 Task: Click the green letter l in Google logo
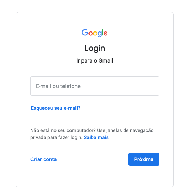pyautogui.click(x=103, y=32)
